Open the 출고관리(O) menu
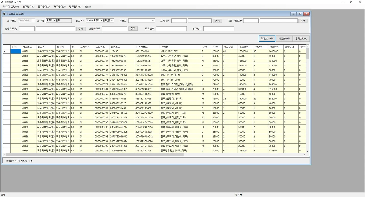 tap(44, 7)
